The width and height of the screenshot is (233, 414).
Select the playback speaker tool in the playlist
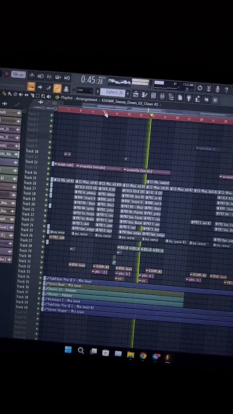click(49, 97)
